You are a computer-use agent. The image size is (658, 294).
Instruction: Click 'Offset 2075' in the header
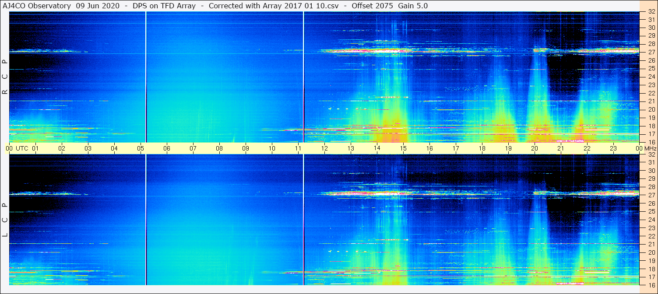tap(373, 6)
